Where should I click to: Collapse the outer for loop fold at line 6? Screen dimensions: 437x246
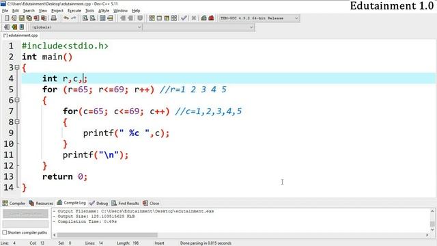[17, 100]
